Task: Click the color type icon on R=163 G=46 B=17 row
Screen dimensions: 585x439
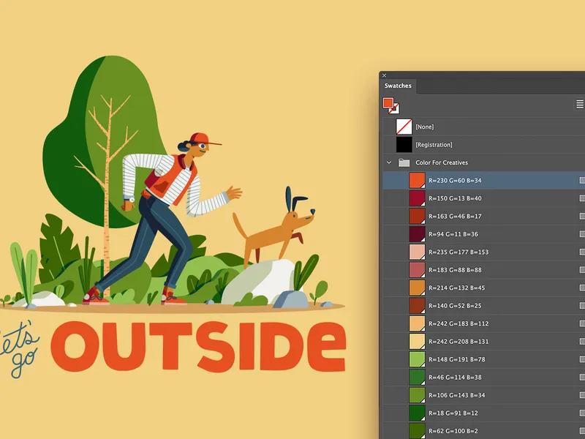Action: (582, 217)
